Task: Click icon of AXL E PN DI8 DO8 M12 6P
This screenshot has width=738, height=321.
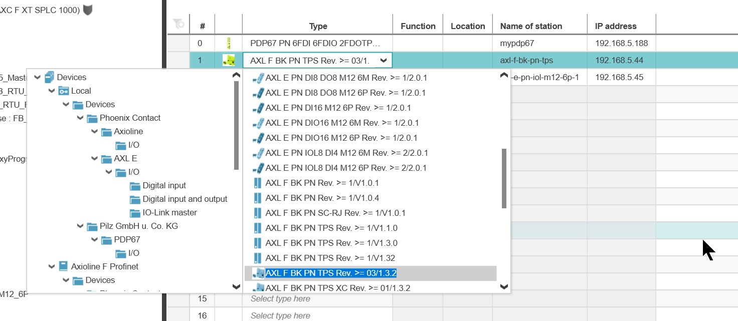Action: click(258, 93)
